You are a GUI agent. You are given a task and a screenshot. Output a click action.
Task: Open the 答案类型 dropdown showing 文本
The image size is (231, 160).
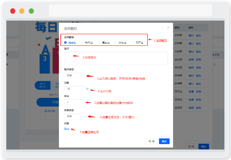point(75,116)
